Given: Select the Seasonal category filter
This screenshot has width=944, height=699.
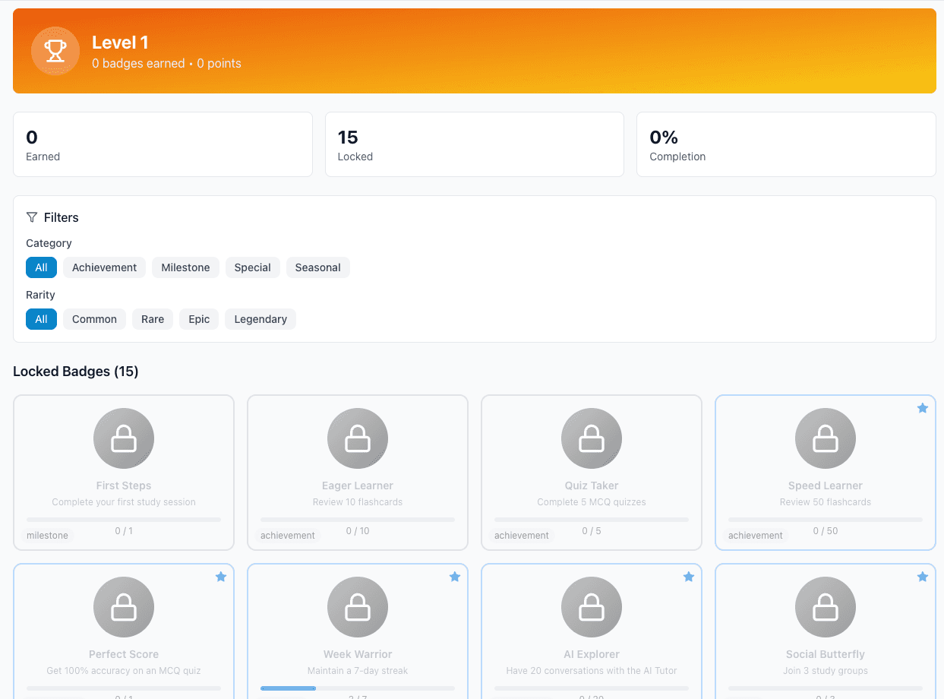Looking at the screenshot, I should tap(317, 267).
